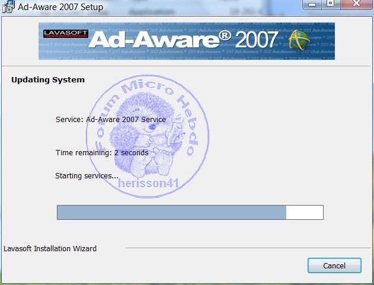Click the setup installer icon in title bar
374x285 pixels.
pyautogui.click(x=8, y=7)
